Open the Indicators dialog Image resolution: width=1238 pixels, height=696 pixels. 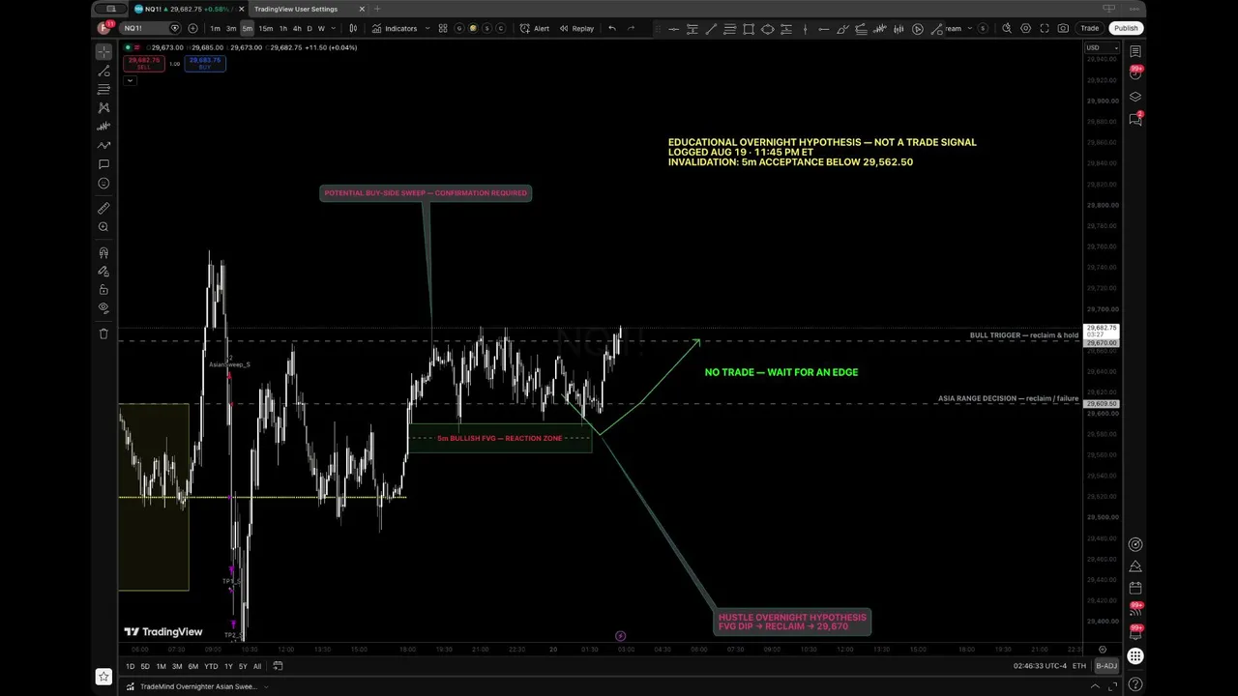[395, 28]
